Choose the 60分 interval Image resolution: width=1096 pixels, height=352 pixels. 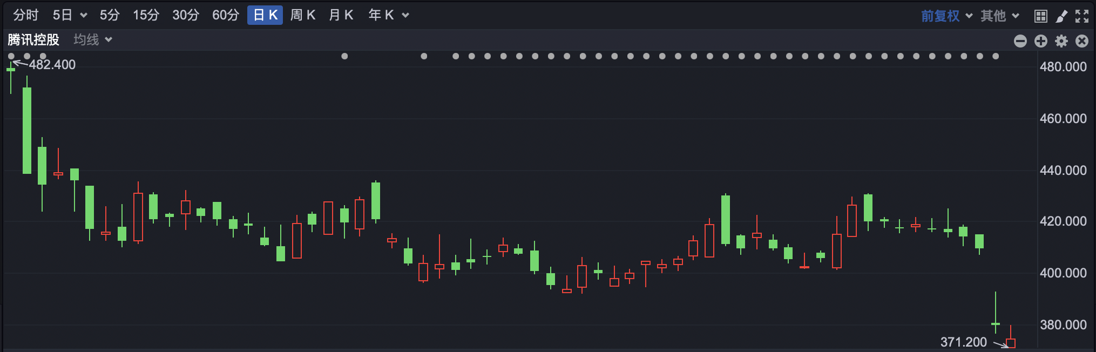click(225, 15)
